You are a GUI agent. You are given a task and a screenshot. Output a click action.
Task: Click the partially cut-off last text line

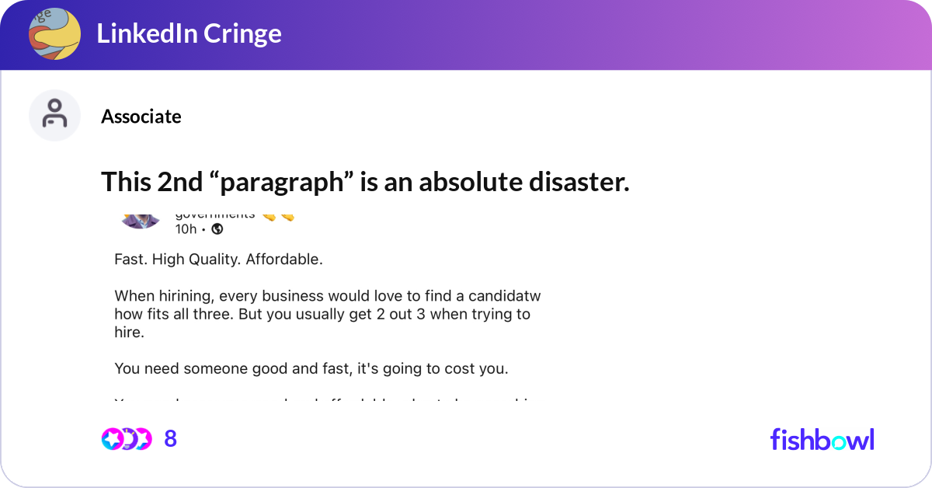pyautogui.click(x=326, y=402)
